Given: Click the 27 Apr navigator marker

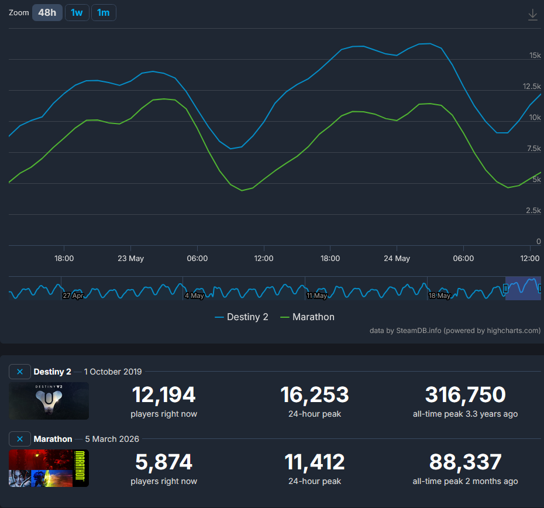Looking at the screenshot, I should tap(73, 296).
